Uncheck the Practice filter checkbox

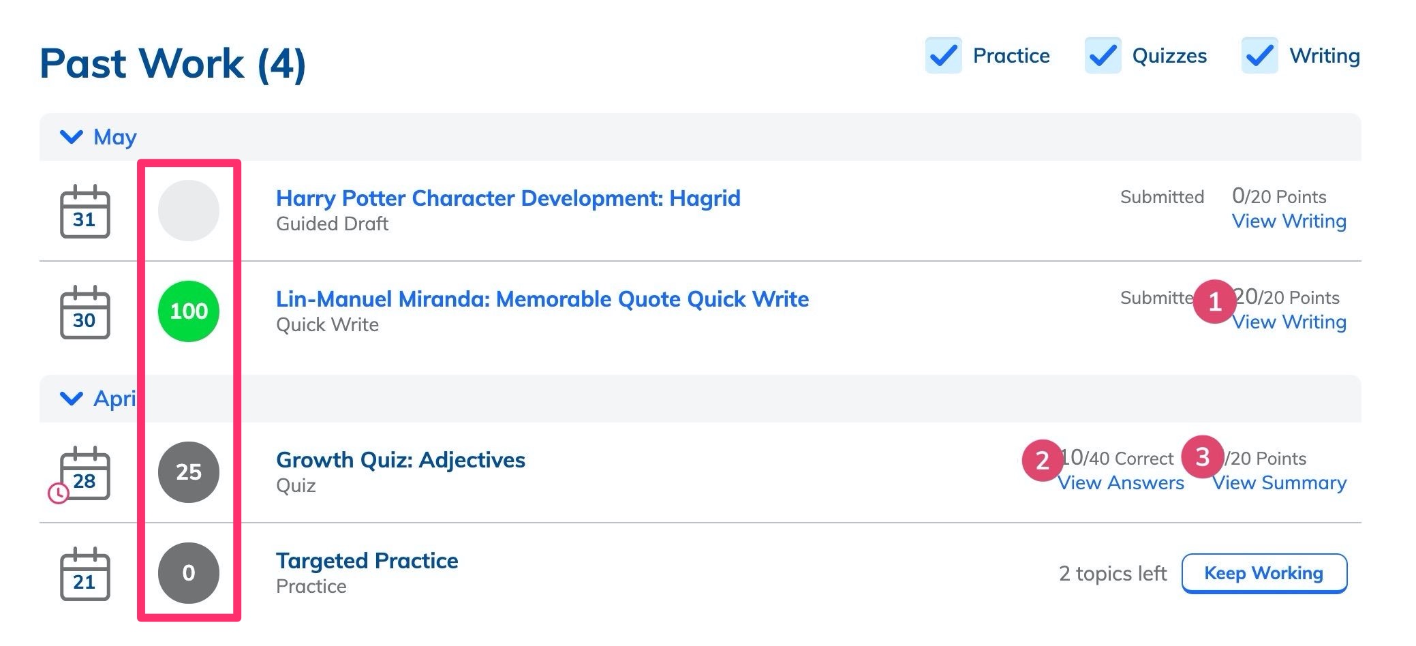pyautogui.click(x=944, y=55)
